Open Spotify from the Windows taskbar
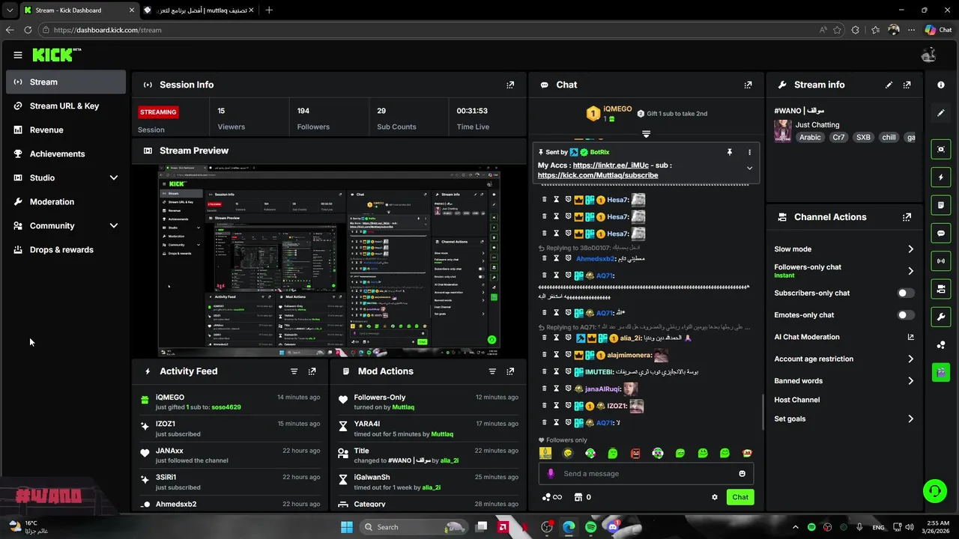 [x=590, y=527]
